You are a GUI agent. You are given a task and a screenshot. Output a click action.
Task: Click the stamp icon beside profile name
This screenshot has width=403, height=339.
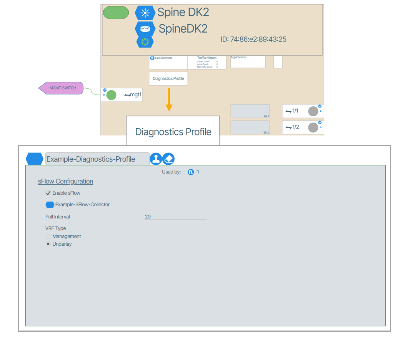(x=156, y=159)
